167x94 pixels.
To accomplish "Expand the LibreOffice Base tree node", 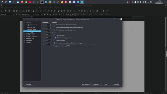I will click(x=25, y=39).
